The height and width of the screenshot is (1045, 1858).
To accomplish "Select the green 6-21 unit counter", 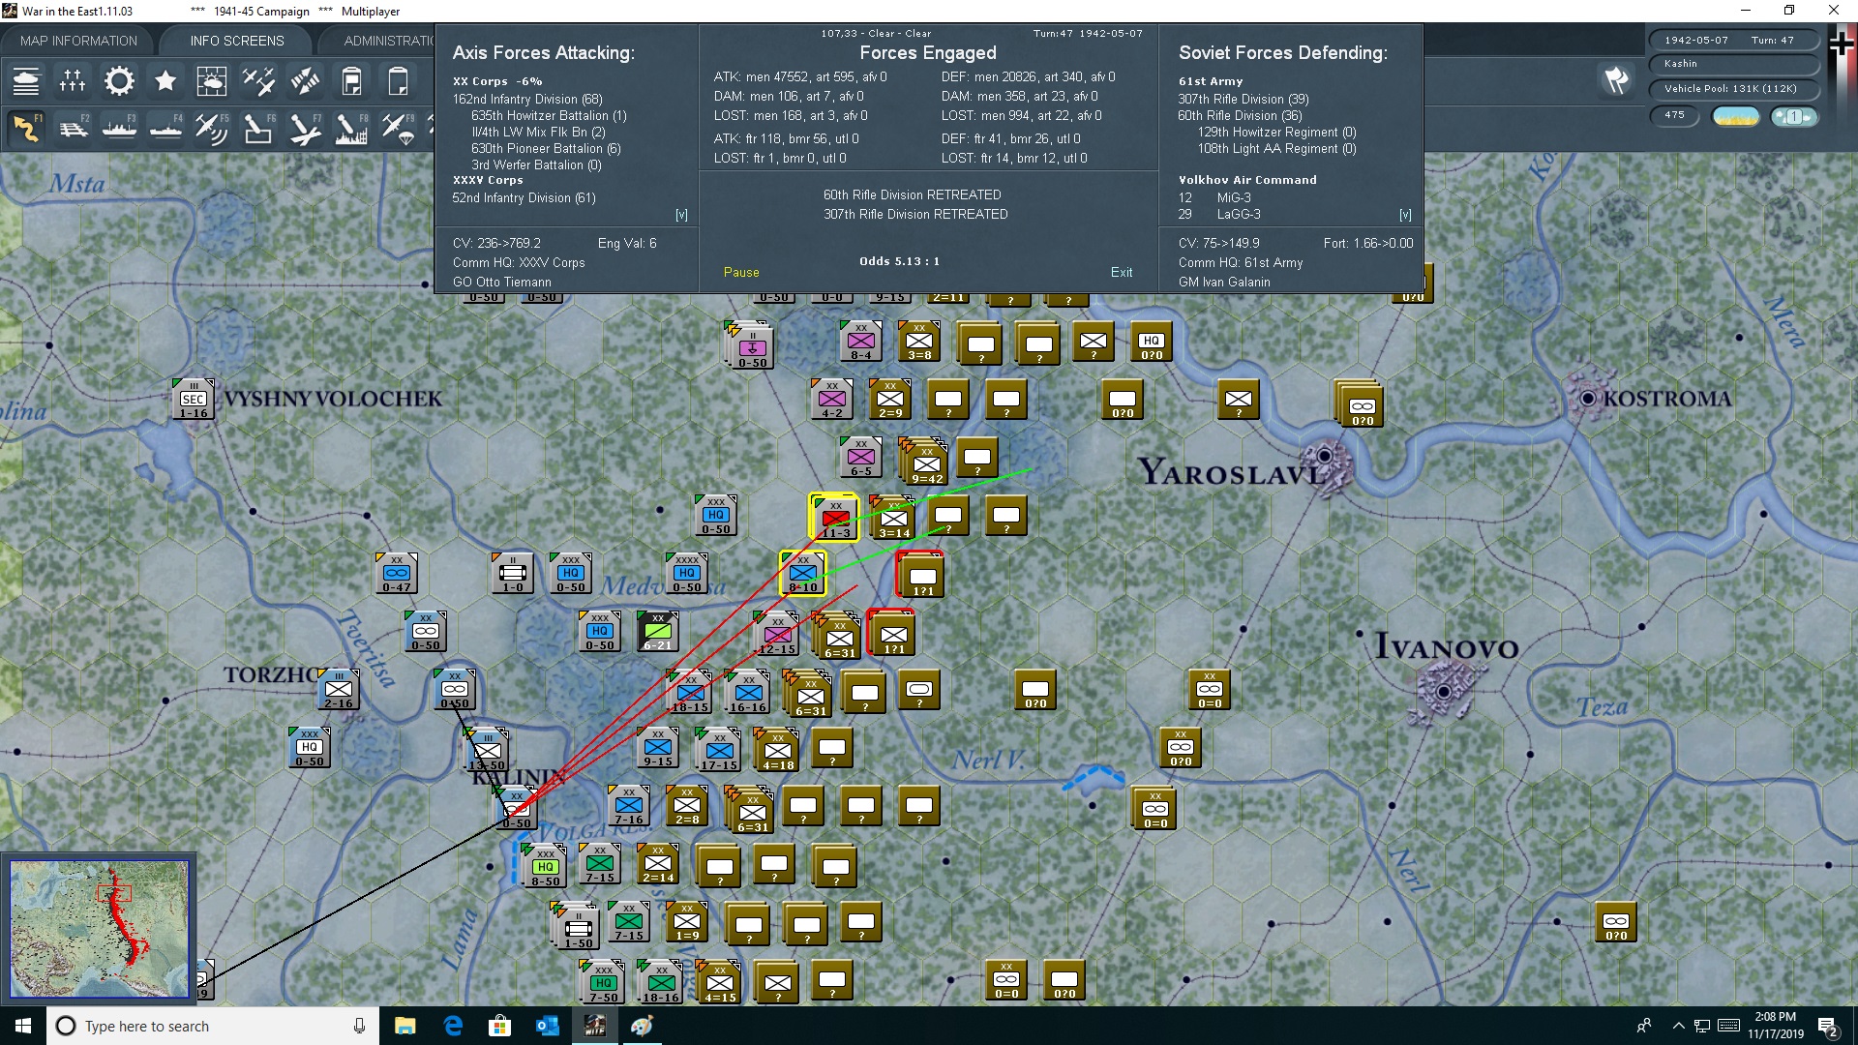I will point(658,632).
